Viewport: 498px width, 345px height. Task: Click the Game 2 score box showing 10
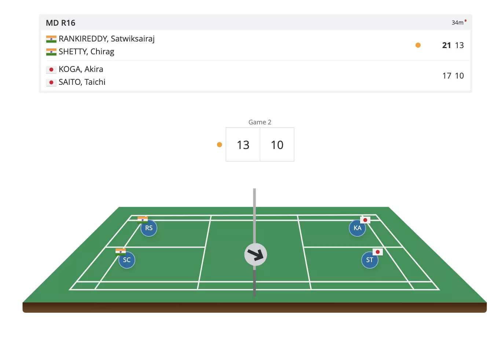[277, 145]
